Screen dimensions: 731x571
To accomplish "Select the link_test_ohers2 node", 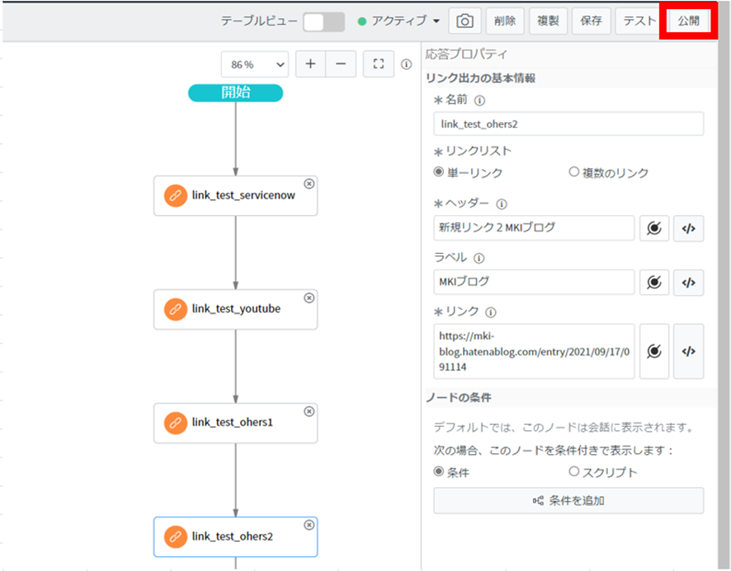I will [235, 537].
